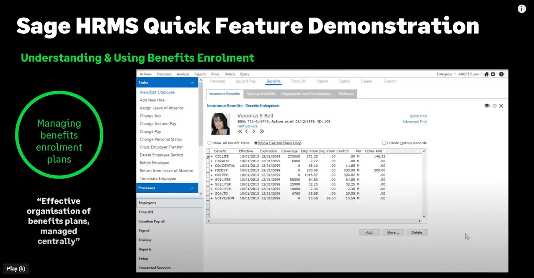Go to previous employee record arrow
Screen dimensions: 534x278
coord(247,131)
